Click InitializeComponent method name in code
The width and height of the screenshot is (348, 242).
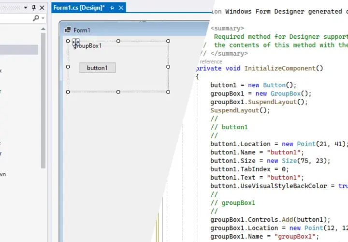tap(280, 68)
